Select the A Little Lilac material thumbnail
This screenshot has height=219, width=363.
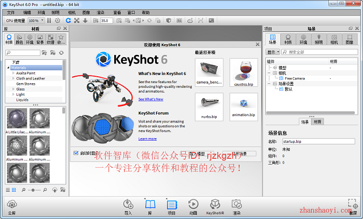pyautogui.click(x=17, y=118)
